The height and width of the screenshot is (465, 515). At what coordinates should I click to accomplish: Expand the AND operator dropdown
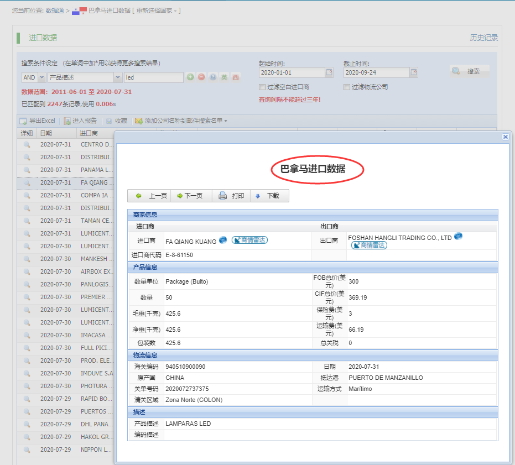42,77
